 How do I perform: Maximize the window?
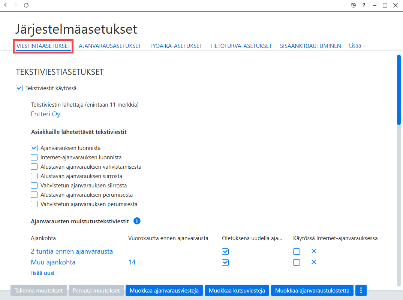click(x=385, y=5)
